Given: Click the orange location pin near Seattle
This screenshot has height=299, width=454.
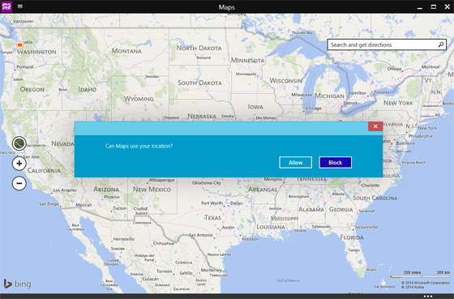Looking at the screenshot, I should 19,45.
